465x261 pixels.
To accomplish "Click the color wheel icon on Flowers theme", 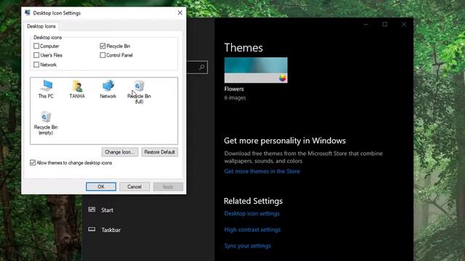I will (283, 78).
